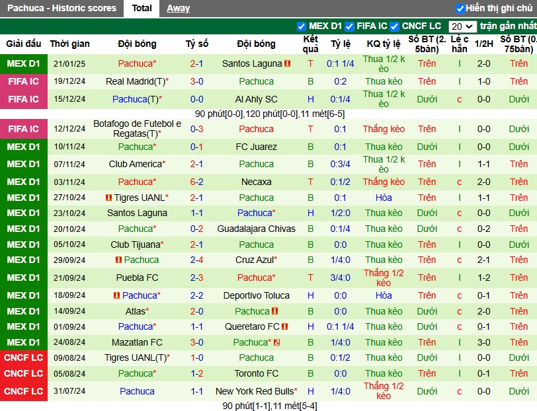Open Al Ahly SC team link
This screenshot has width=537, height=411.
click(256, 99)
